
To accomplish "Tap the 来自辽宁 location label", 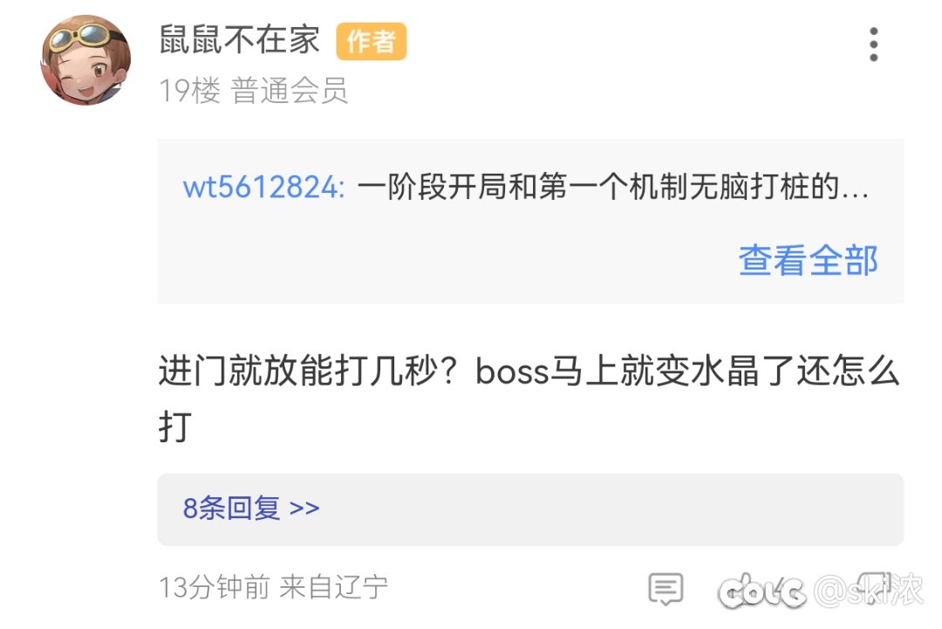I will point(334,587).
